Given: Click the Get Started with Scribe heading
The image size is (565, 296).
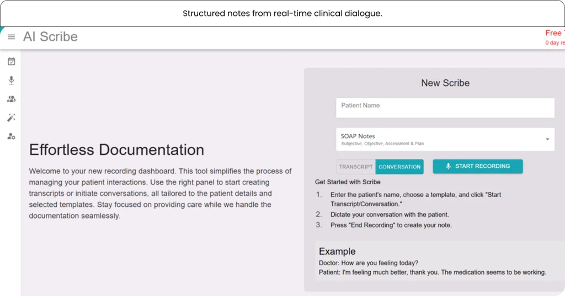Looking at the screenshot, I should [x=348, y=182].
